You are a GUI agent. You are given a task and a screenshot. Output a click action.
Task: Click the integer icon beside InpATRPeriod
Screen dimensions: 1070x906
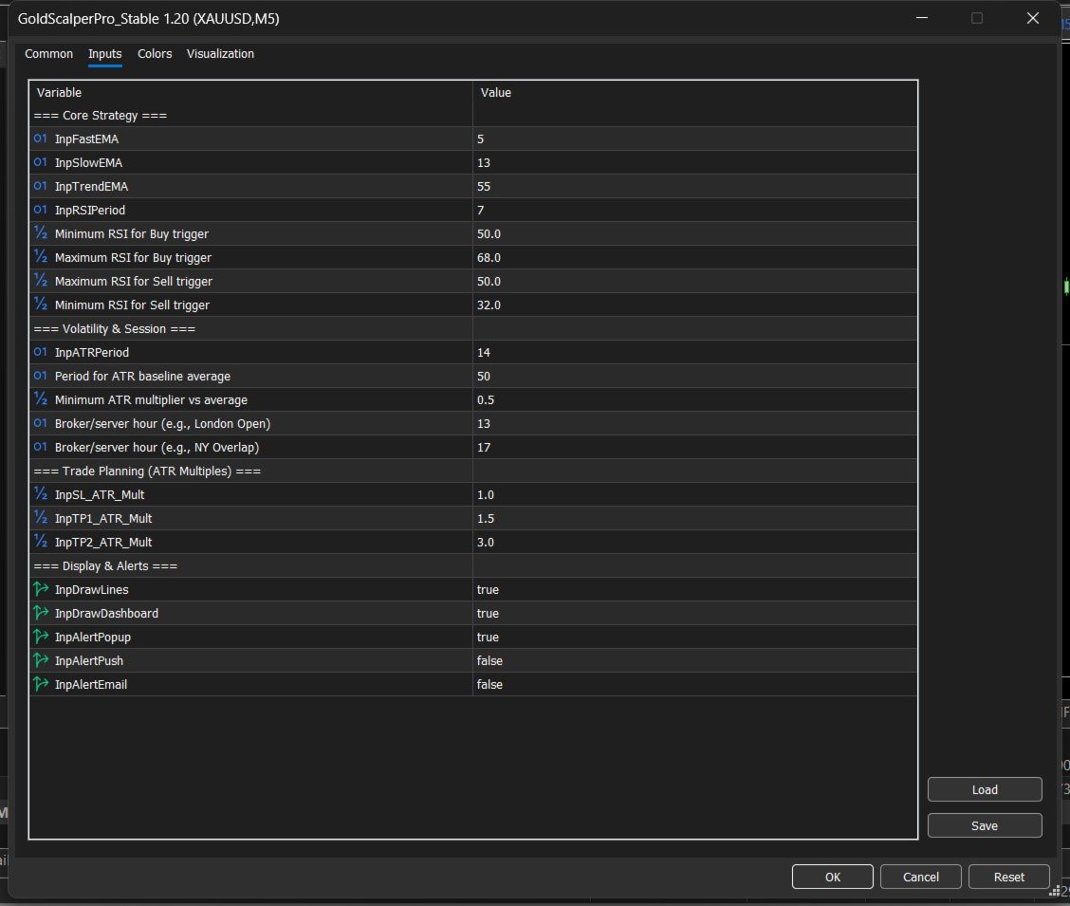pyautogui.click(x=40, y=352)
